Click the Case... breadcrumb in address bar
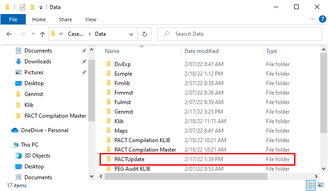 [76, 34]
